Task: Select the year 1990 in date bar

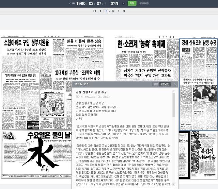Action: click(81, 3)
